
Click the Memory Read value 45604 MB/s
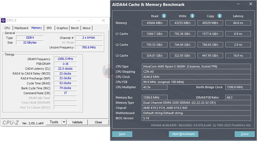click(x=154, y=23)
